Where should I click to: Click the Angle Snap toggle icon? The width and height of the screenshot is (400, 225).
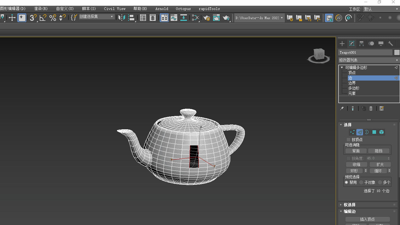[x=43, y=18]
